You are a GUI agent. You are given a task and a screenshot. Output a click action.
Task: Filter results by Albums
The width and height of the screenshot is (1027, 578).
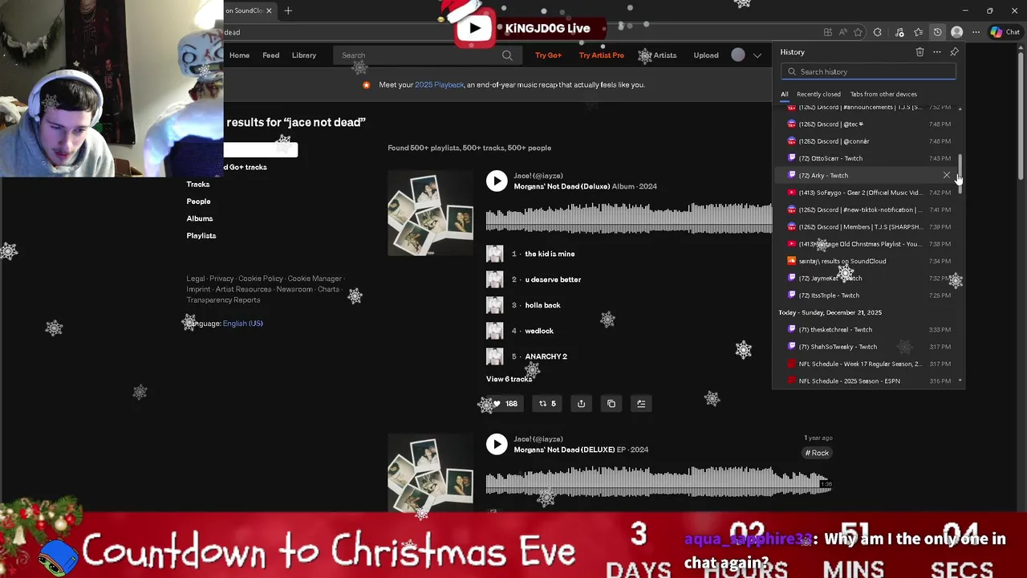click(x=200, y=218)
